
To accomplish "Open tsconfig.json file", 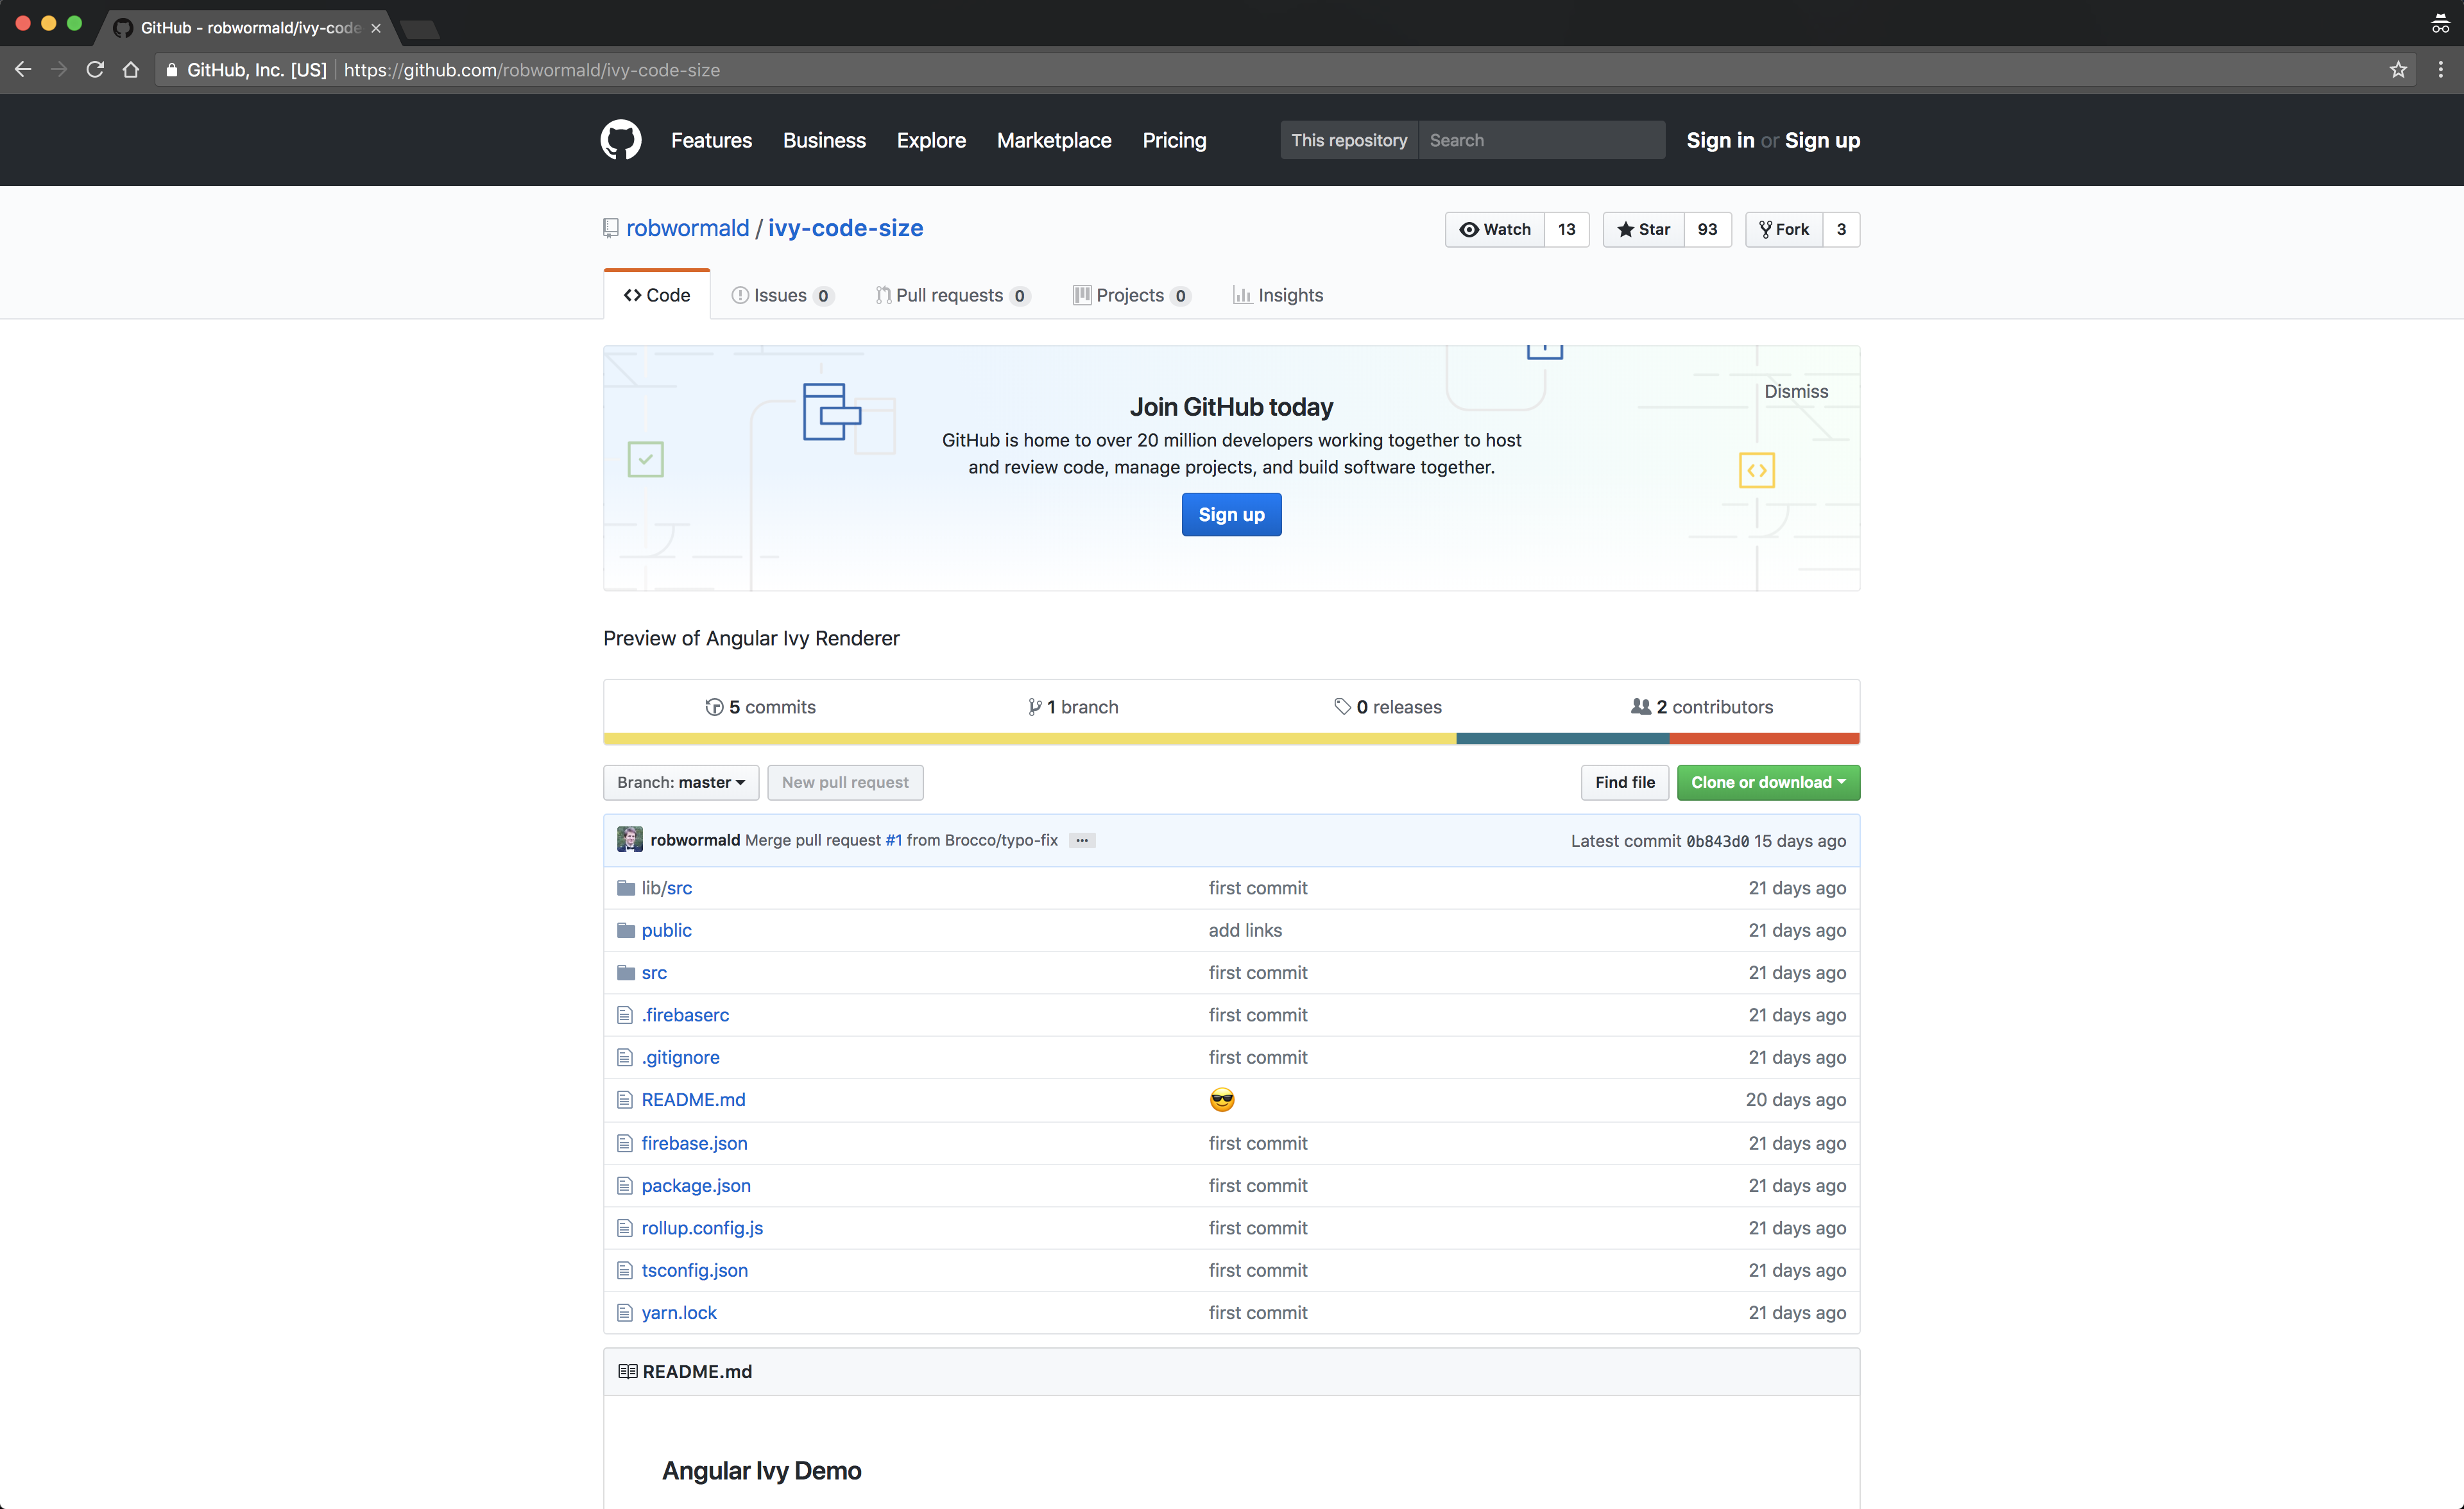I will click(694, 1270).
